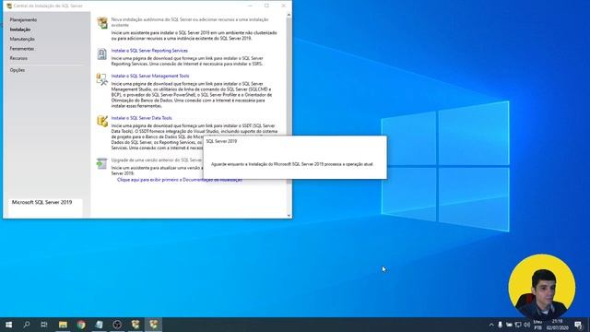Open the Windows Start menu

point(8,325)
